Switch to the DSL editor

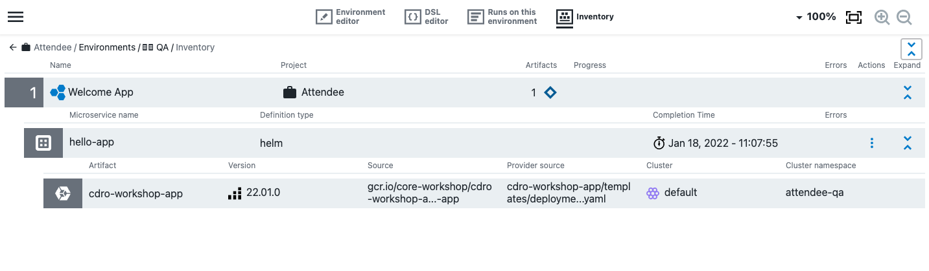point(426,17)
